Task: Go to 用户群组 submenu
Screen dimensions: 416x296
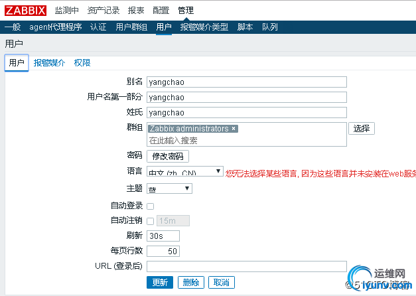Action: pyautogui.click(x=131, y=27)
